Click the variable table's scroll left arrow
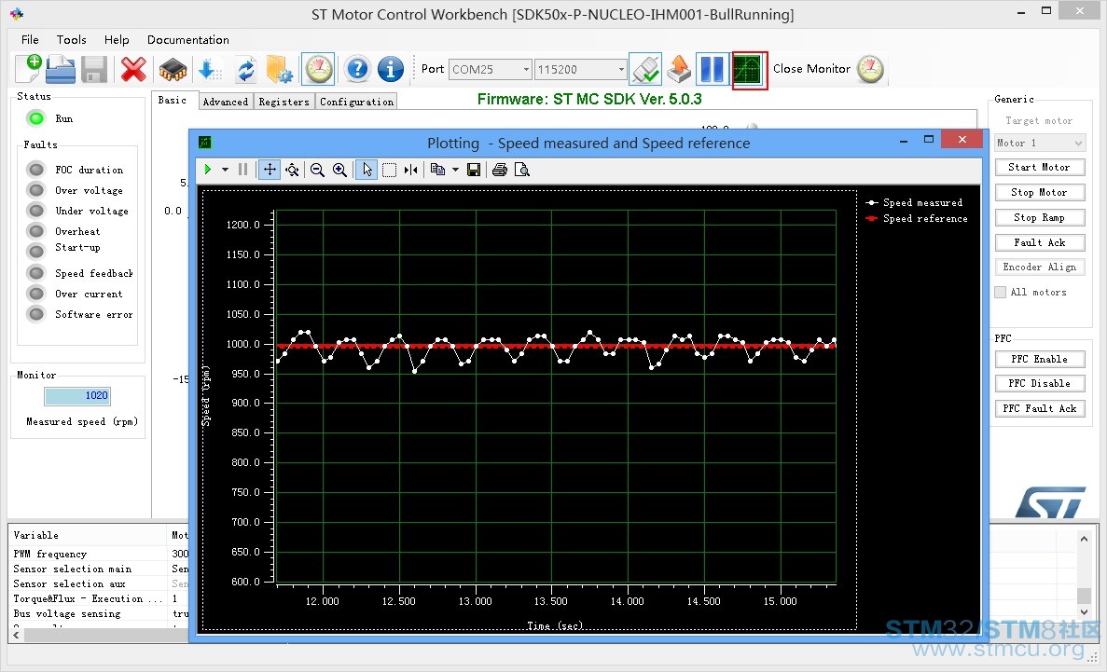Screen dimensions: 1107x672 [16, 636]
